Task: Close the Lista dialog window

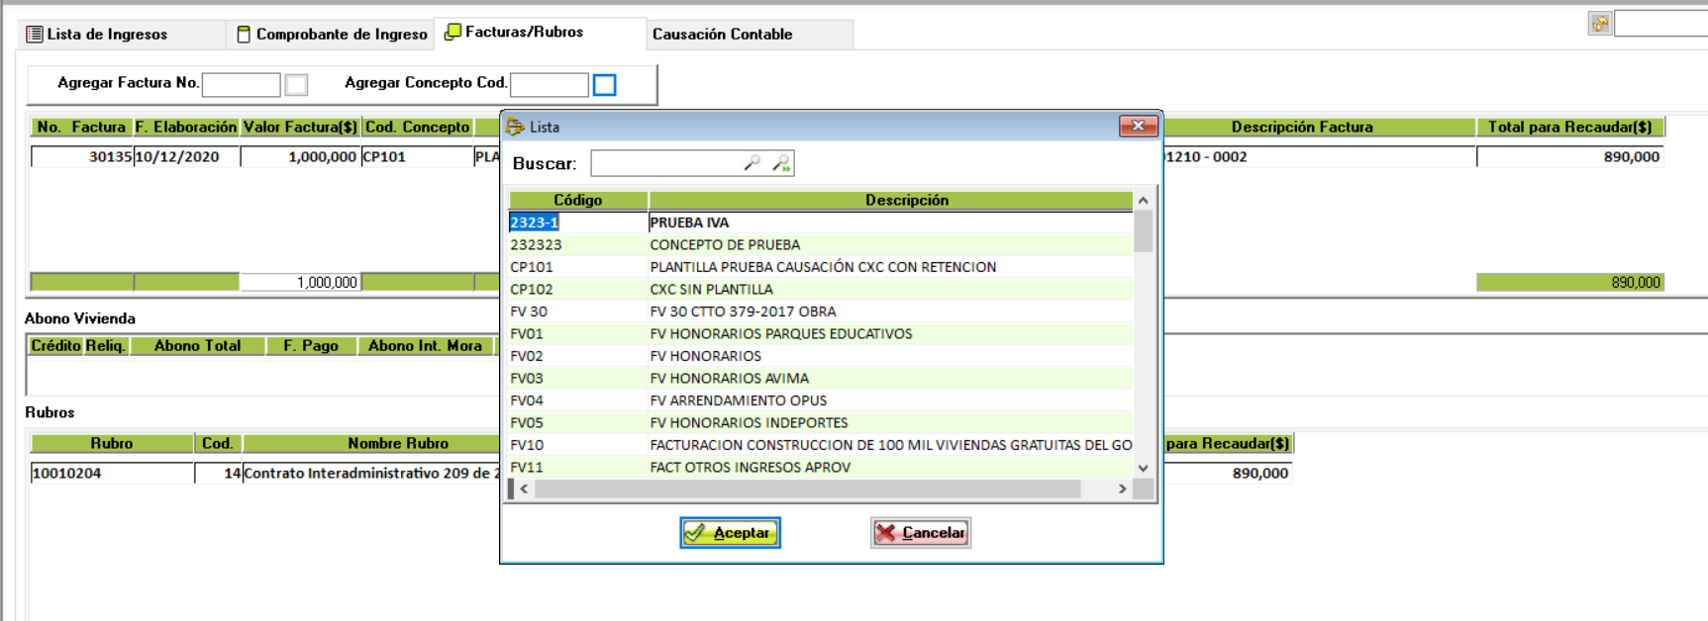Action: coord(1138,126)
